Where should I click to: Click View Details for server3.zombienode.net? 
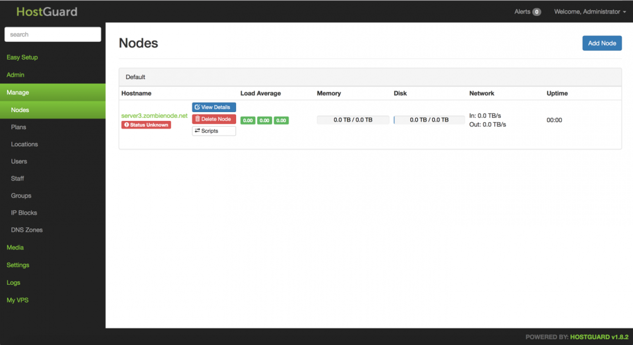214,107
